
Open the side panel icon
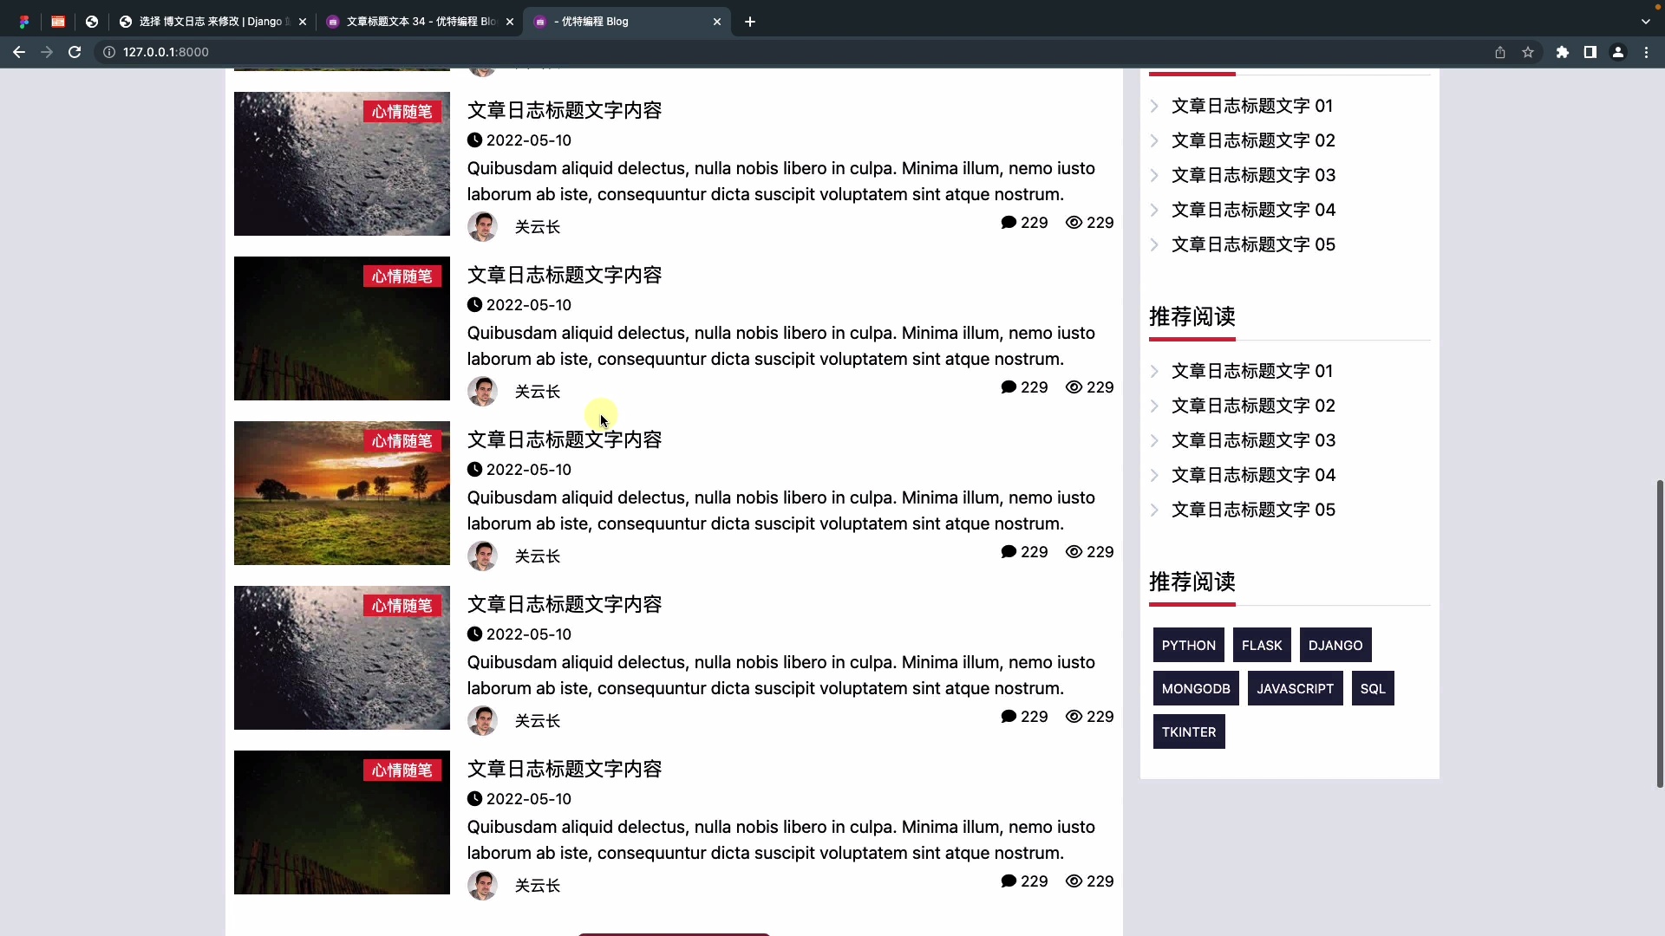click(x=1591, y=52)
